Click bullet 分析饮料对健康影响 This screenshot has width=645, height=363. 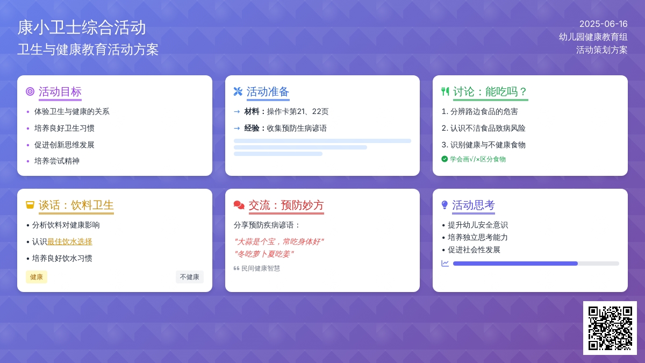tap(66, 225)
